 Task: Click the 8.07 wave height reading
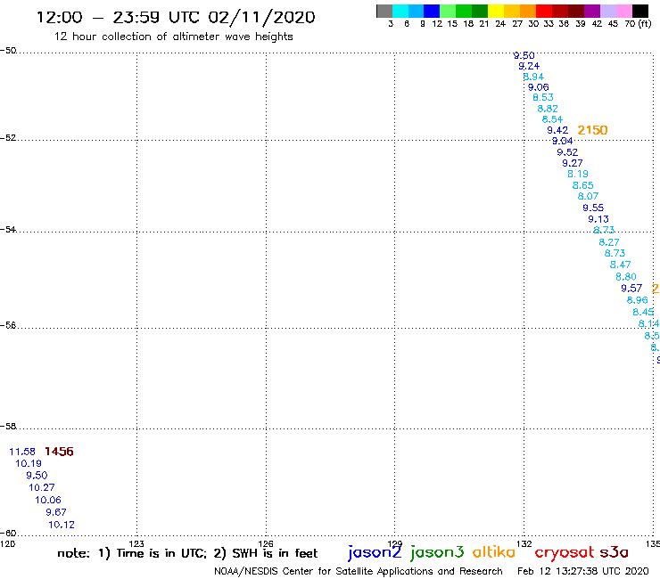588,196
